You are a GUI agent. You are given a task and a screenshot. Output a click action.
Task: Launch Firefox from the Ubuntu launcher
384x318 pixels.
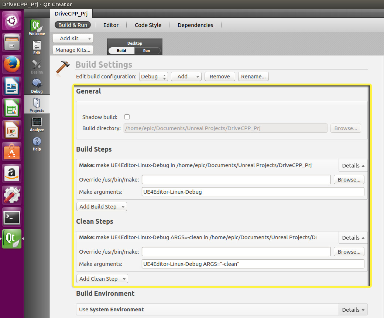pyautogui.click(x=12, y=65)
